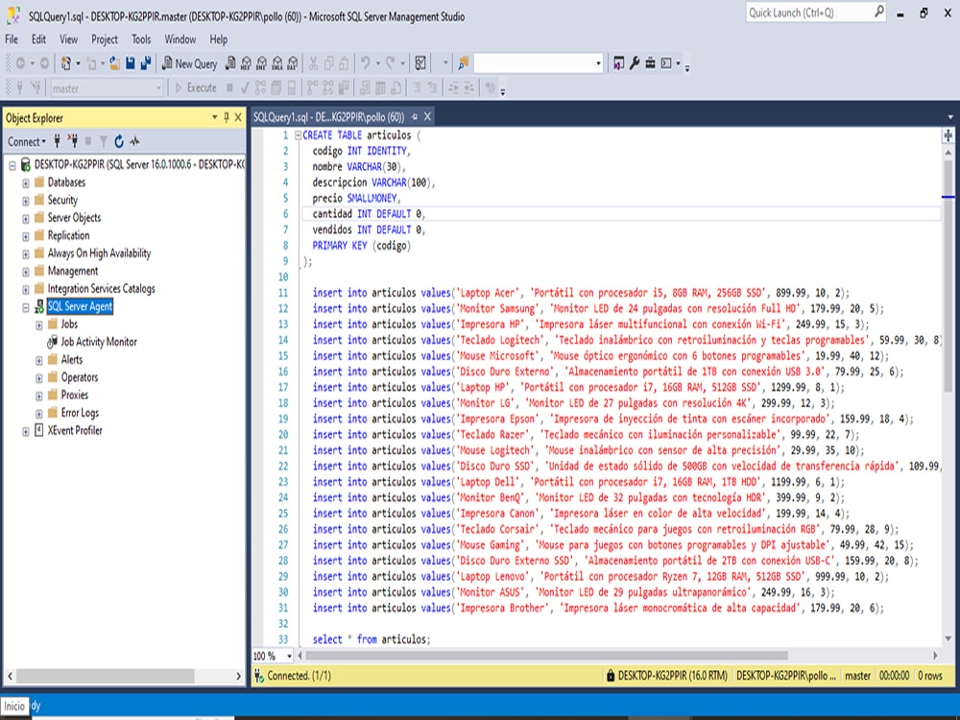Open the Edit menu
Screen dimensions: 960x720
point(38,39)
